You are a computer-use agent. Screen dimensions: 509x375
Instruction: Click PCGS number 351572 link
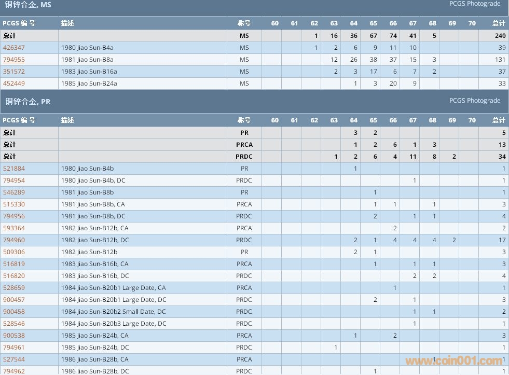(14, 72)
